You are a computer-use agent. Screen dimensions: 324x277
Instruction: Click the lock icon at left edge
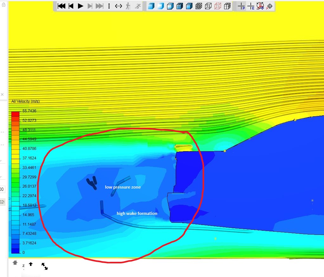3,4
